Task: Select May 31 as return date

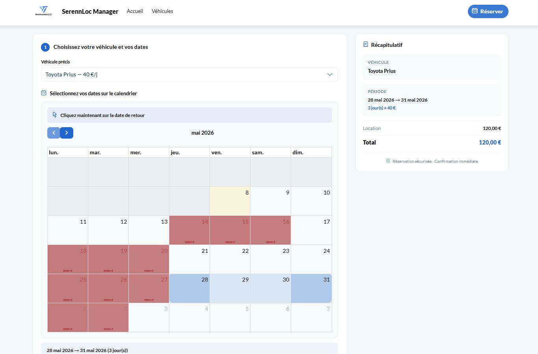Action: [311, 288]
